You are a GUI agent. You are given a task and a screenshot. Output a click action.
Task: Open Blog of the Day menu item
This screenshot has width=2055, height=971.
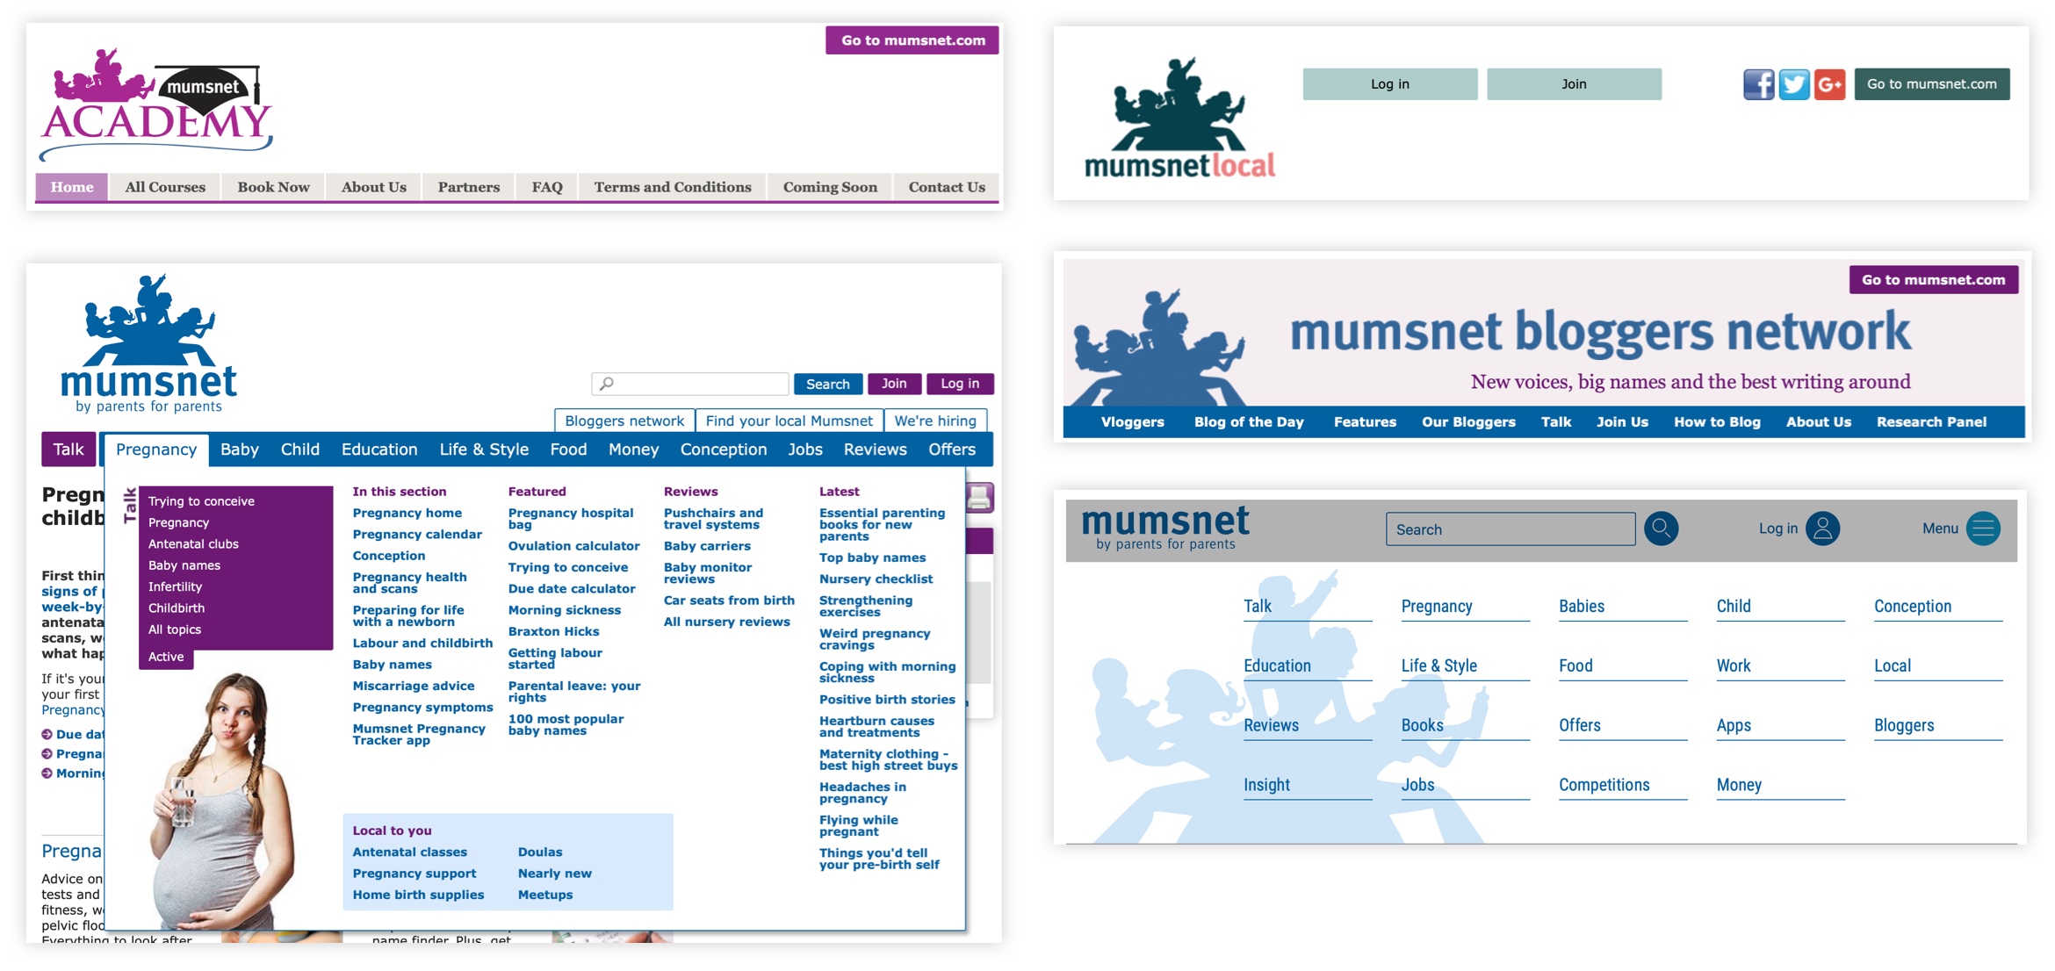tap(1249, 422)
